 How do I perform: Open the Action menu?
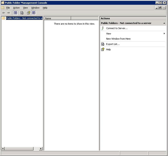click(16, 8)
